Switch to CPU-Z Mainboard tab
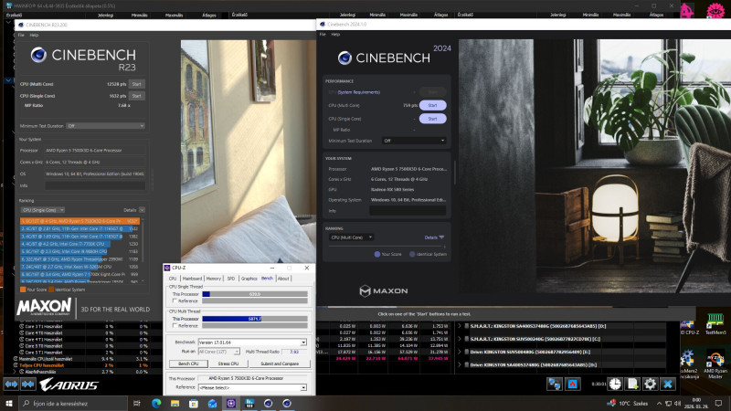731x411 pixels. coord(192,279)
